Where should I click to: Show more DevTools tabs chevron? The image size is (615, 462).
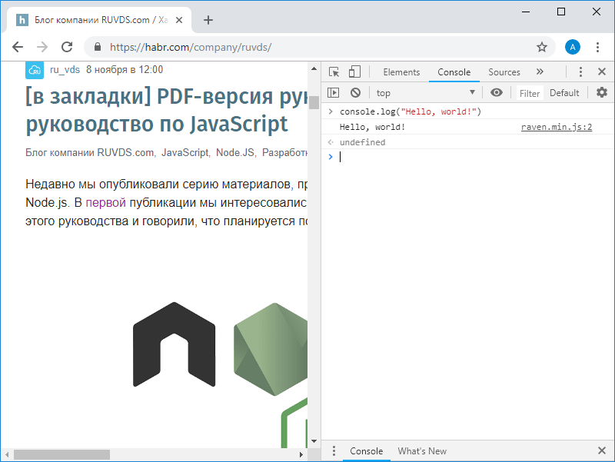point(540,72)
